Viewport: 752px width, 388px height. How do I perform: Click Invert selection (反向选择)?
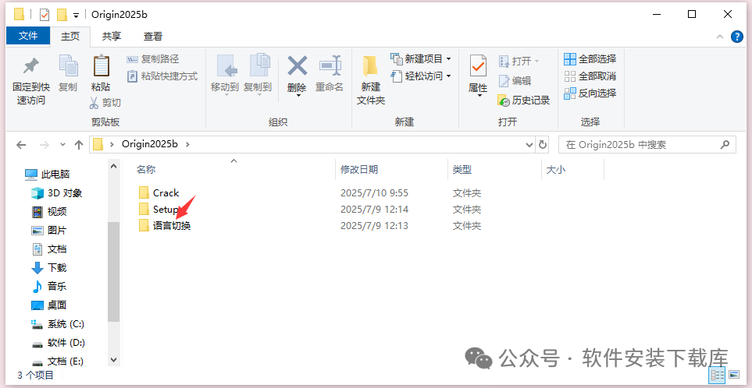tap(590, 93)
